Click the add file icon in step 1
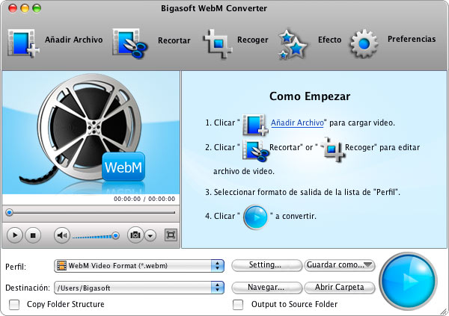Image resolution: width=449 pixels, height=316 pixels. coord(255,125)
